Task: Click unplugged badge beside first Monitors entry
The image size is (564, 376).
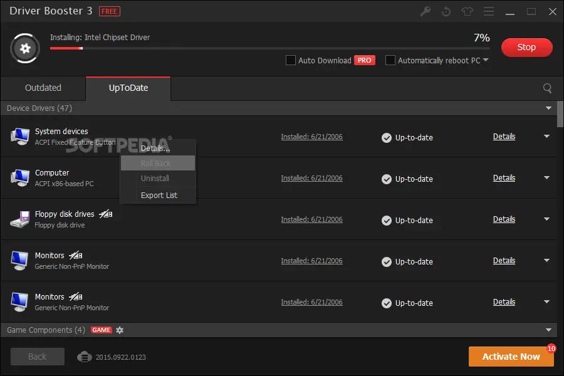Action: point(76,256)
